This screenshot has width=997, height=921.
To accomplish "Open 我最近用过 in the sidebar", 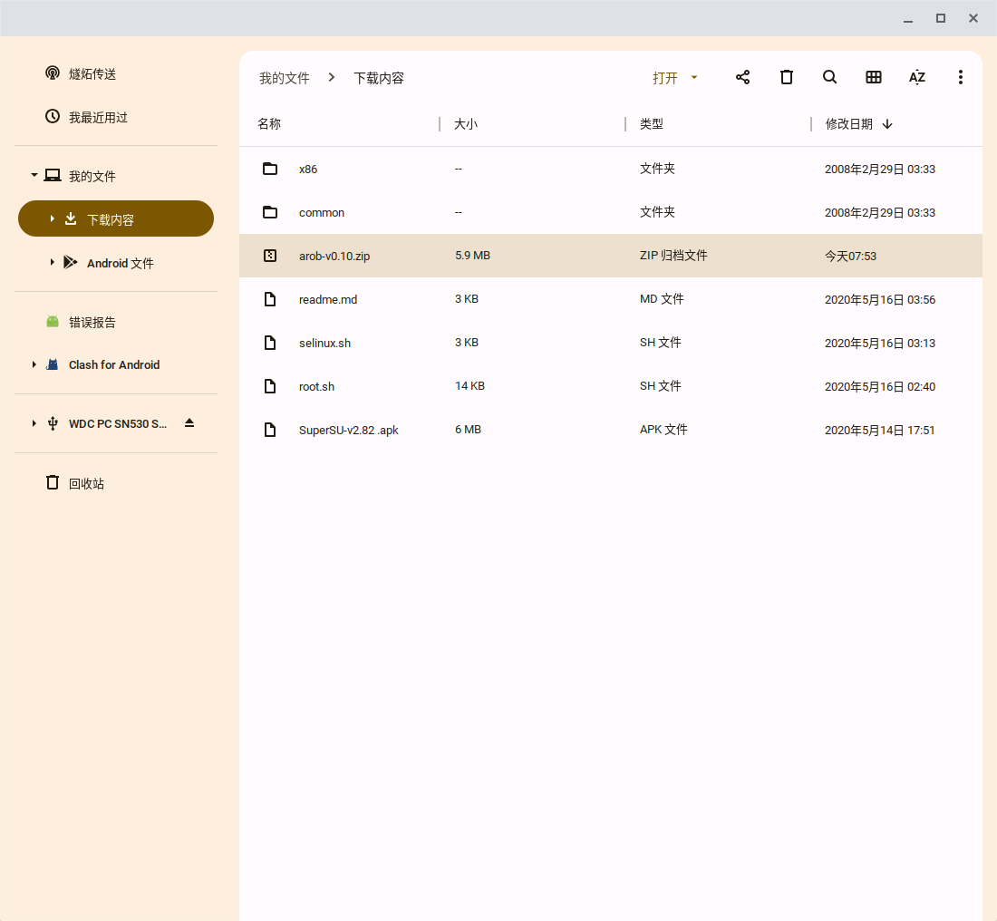I will click(x=98, y=117).
